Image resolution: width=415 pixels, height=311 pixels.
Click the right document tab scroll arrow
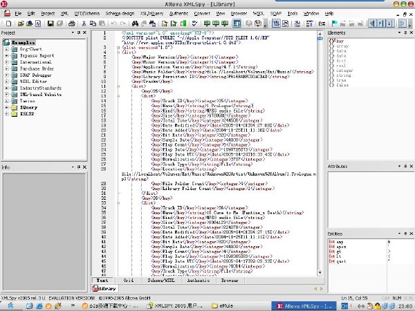(322, 289)
